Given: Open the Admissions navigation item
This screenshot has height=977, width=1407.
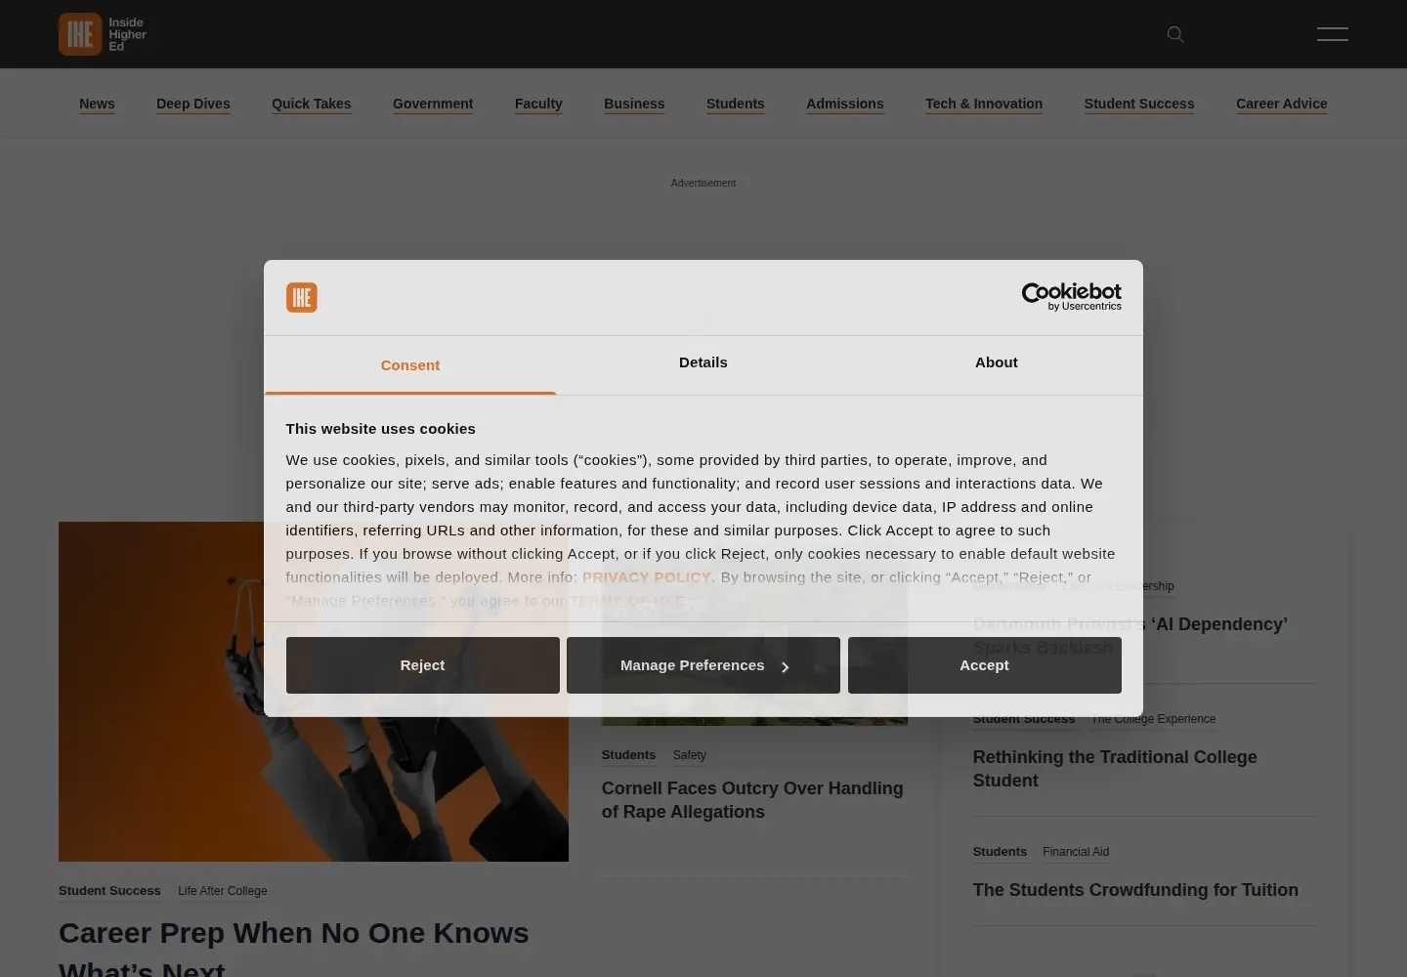Looking at the screenshot, I should 845,104.
